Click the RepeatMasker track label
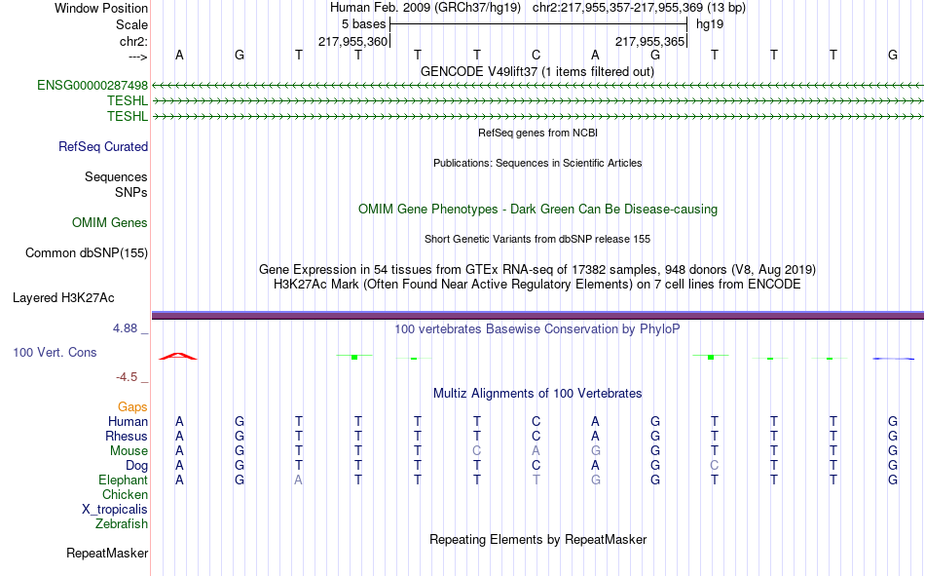This screenshot has height=576, width=925. [x=107, y=553]
